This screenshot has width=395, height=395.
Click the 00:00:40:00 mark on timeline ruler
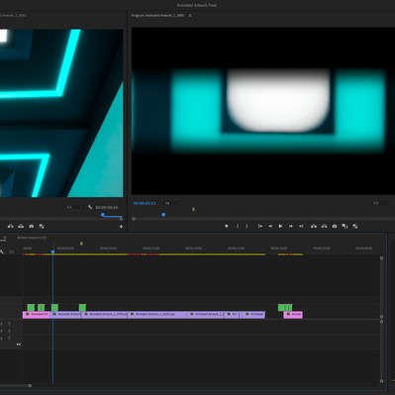[x=364, y=248]
